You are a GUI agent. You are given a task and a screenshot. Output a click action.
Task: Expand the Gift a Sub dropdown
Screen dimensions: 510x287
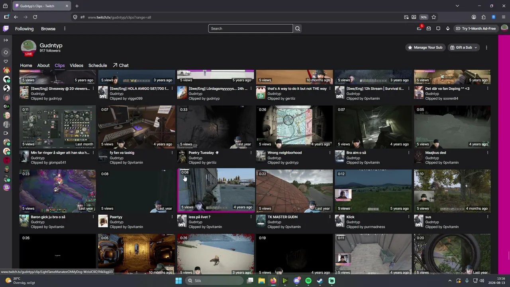(475, 47)
